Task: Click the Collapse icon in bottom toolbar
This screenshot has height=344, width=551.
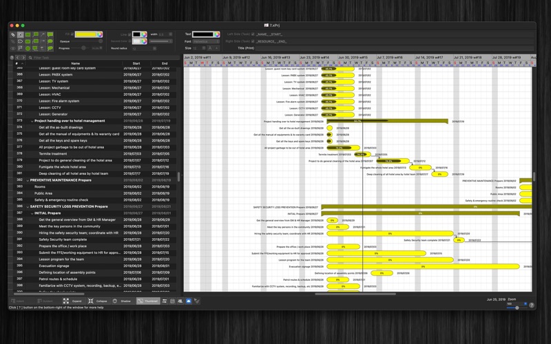Action: (91, 301)
